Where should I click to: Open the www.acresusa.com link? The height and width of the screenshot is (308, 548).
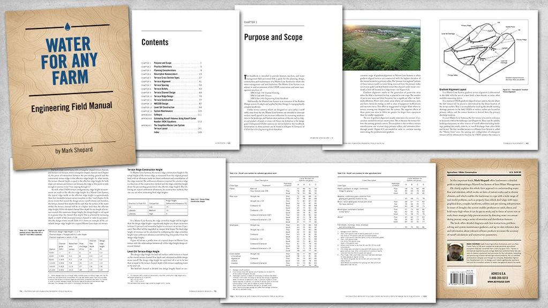498,281
